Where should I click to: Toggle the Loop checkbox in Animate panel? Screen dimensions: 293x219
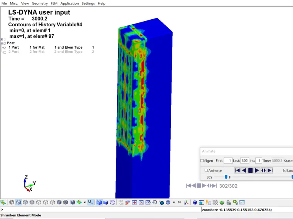(x=285, y=170)
